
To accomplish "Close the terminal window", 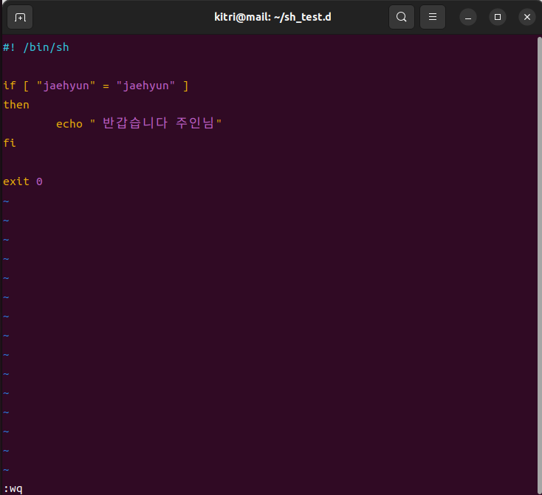I will 526,17.
